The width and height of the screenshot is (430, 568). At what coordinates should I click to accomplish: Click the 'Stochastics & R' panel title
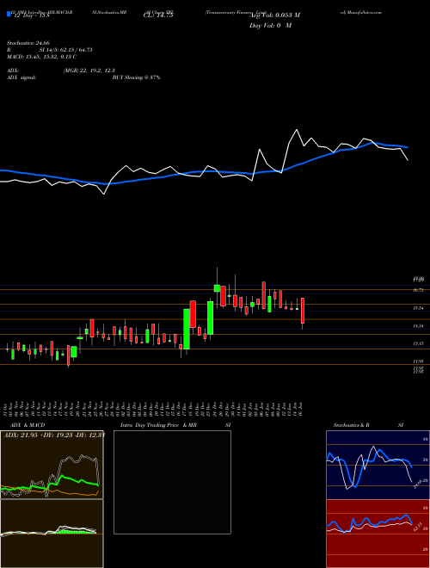pyautogui.click(x=352, y=425)
